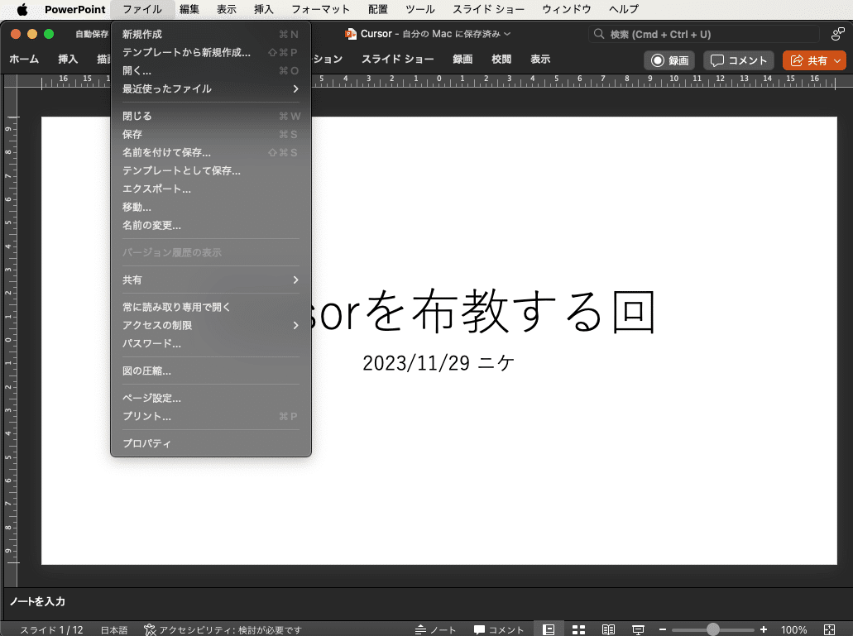This screenshot has width=853, height=636.
Task: Expand 共有 submenu in File menu
Action: [x=210, y=280]
